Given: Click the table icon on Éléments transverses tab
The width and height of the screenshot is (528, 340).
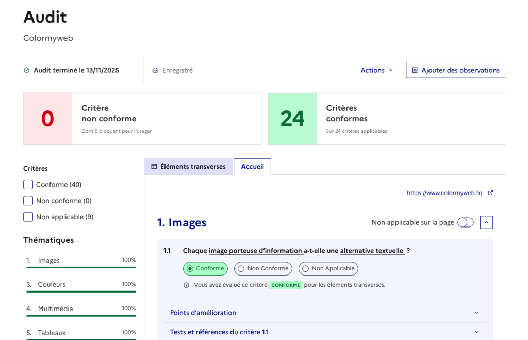Looking at the screenshot, I should 154,167.
